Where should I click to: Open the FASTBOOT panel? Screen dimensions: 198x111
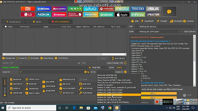[147, 21]
